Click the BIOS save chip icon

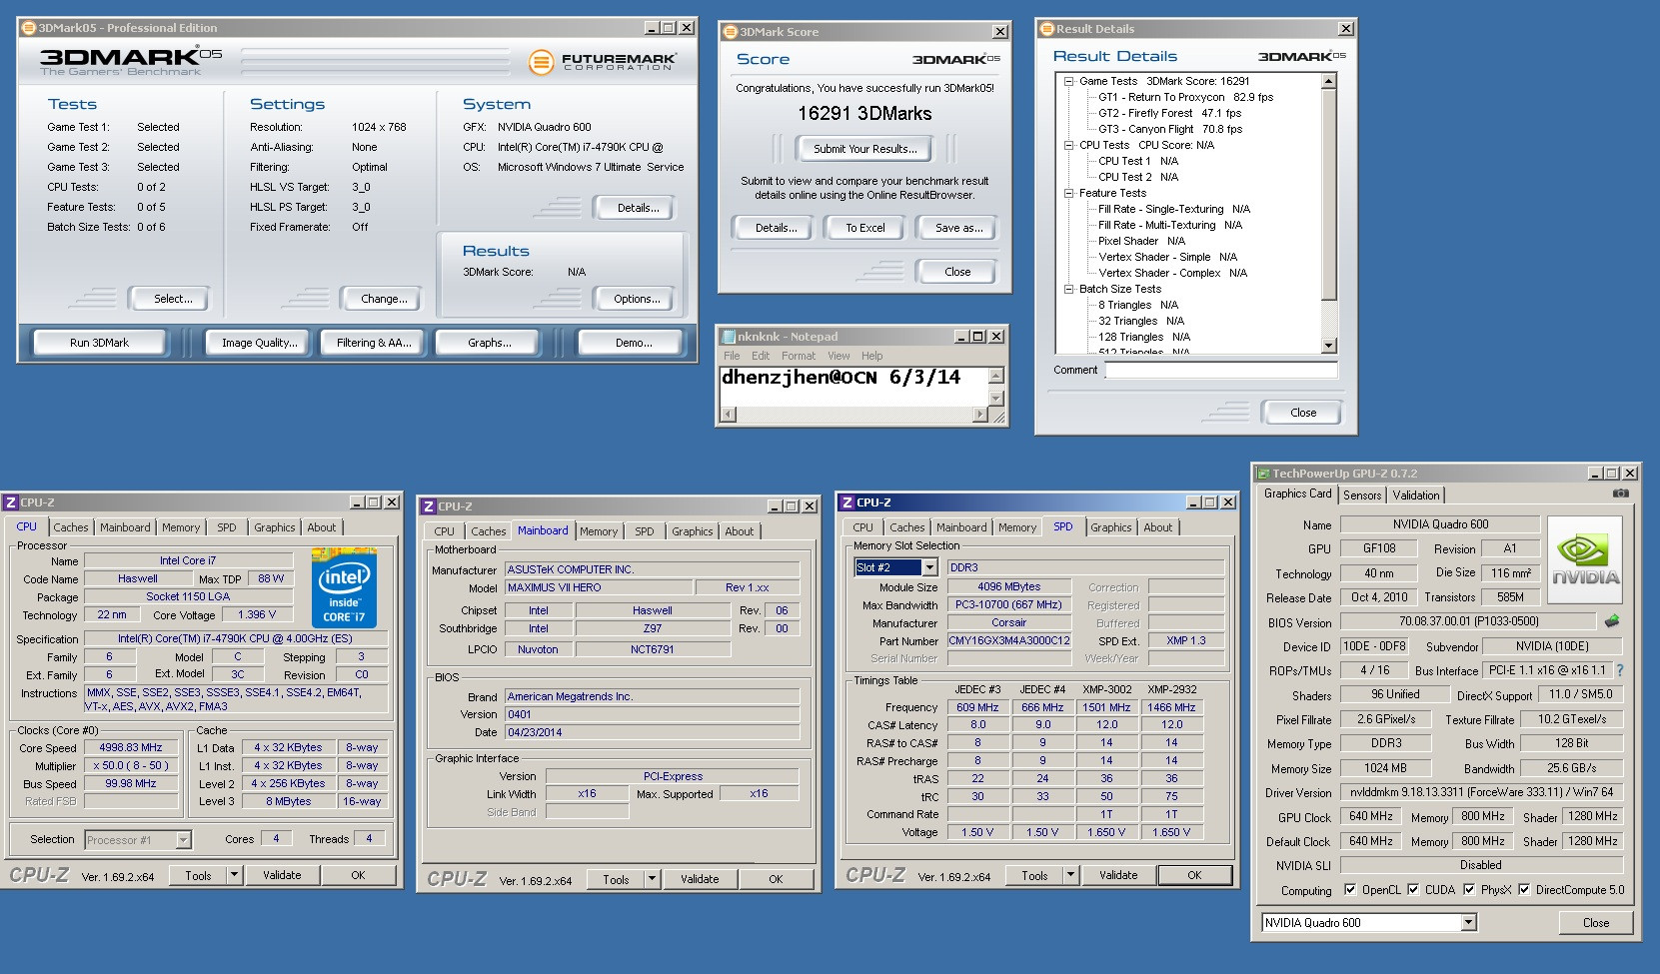point(1611,621)
